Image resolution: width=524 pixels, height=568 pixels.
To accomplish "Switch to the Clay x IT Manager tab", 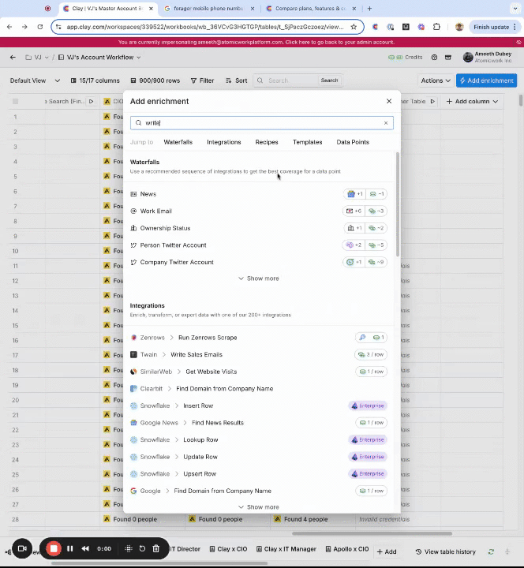I will pyautogui.click(x=290, y=549).
